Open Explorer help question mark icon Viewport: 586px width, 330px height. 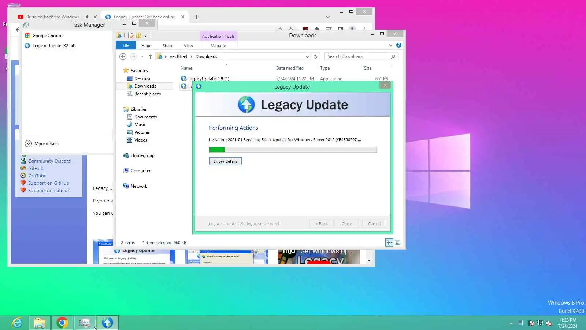(x=399, y=45)
